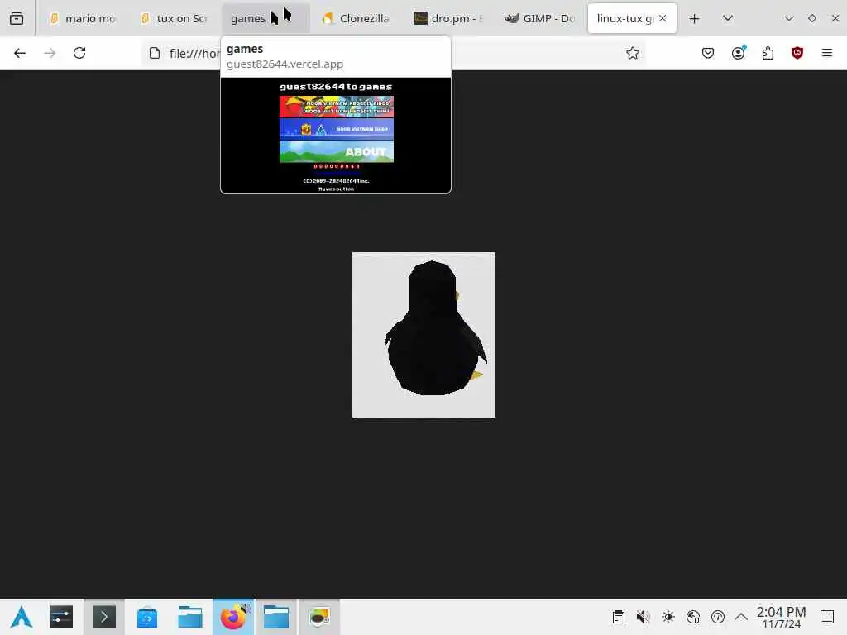Open the brightness tray icon
The width and height of the screenshot is (847, 635).
(668, 617)
